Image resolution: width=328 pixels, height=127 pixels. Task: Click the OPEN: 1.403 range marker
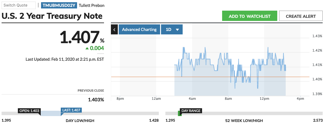29,110
